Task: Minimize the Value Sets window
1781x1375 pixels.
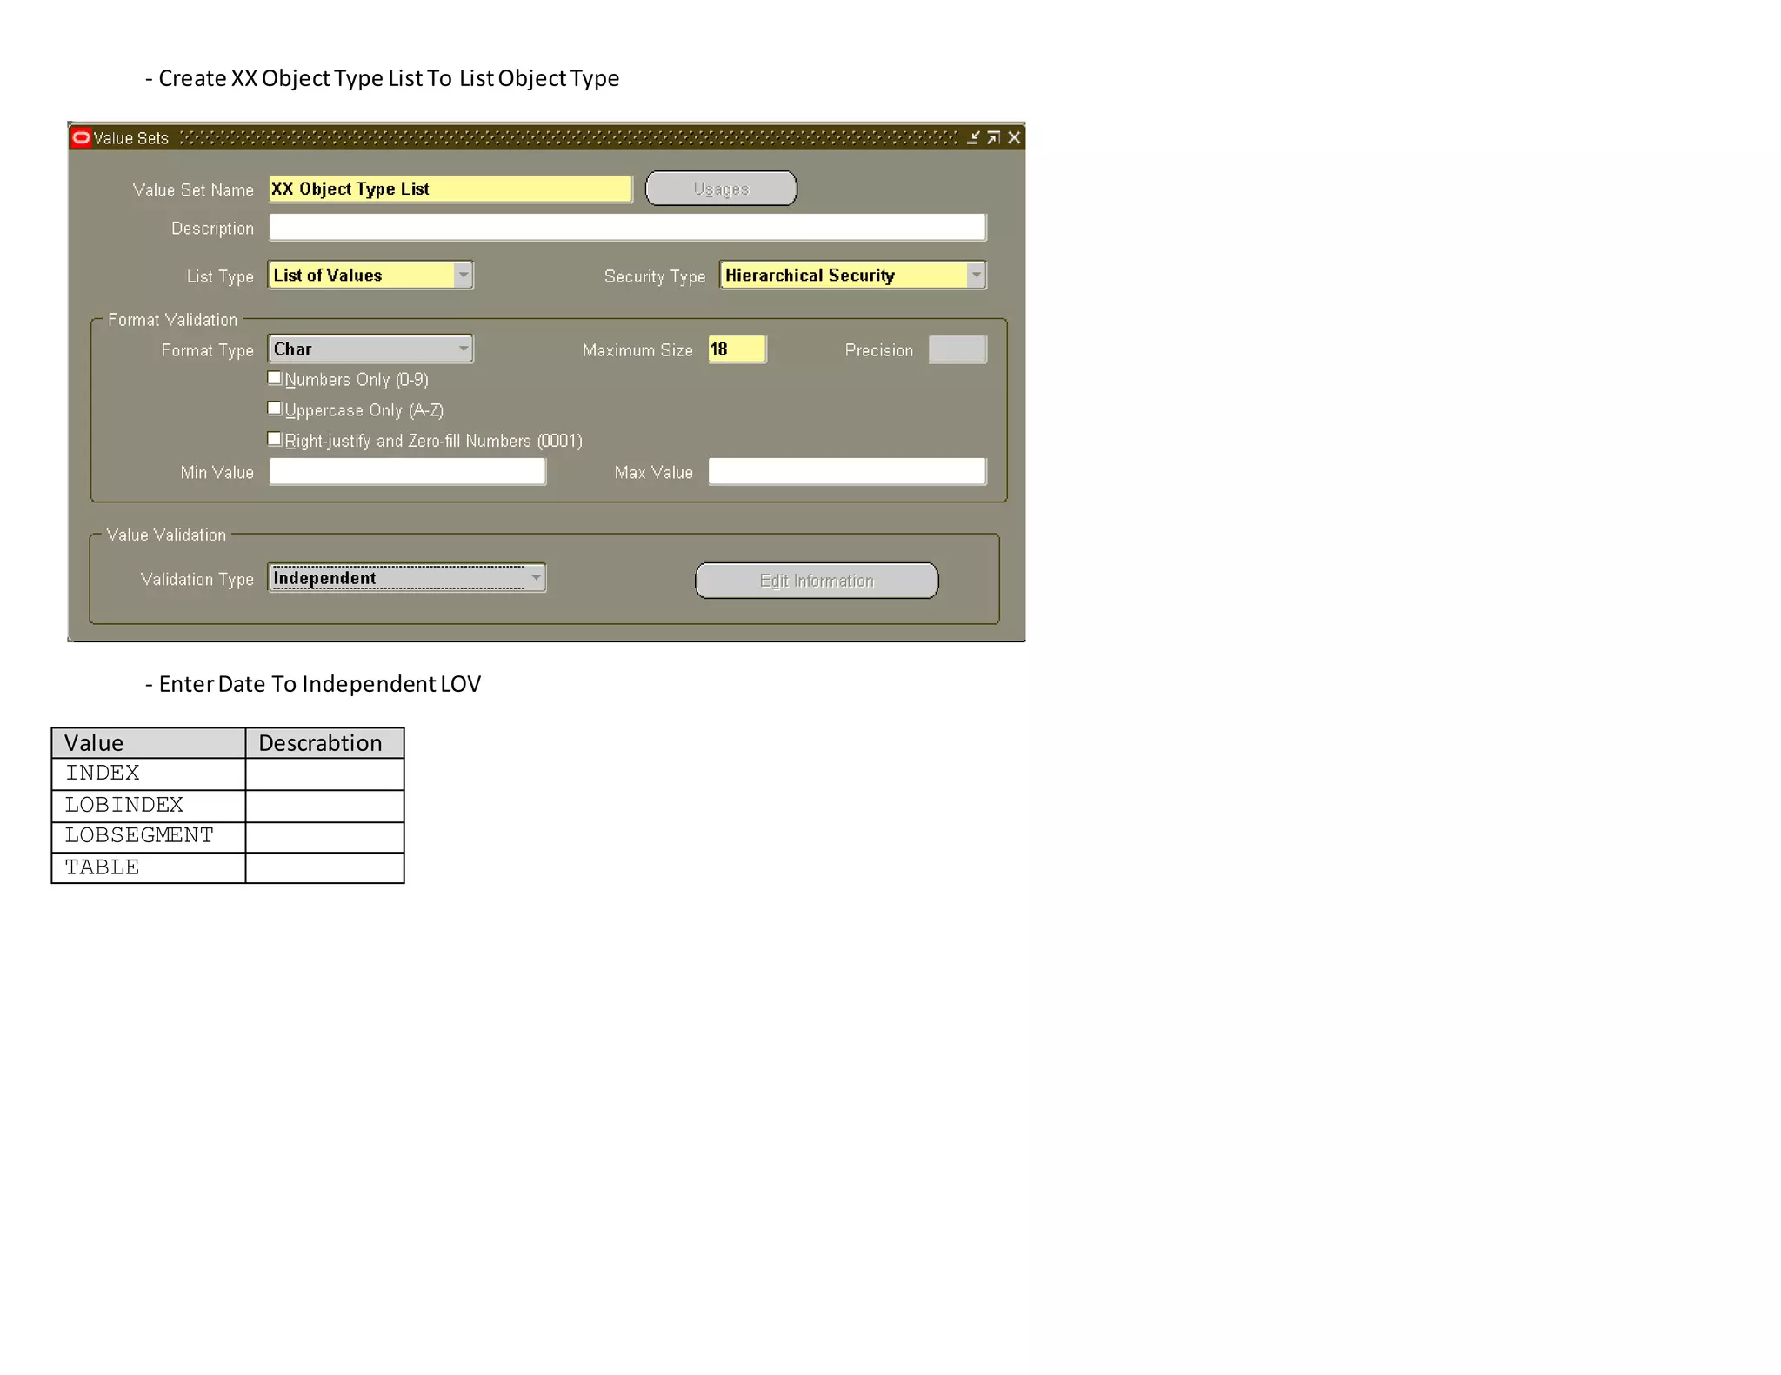Action: coord(973,137)
